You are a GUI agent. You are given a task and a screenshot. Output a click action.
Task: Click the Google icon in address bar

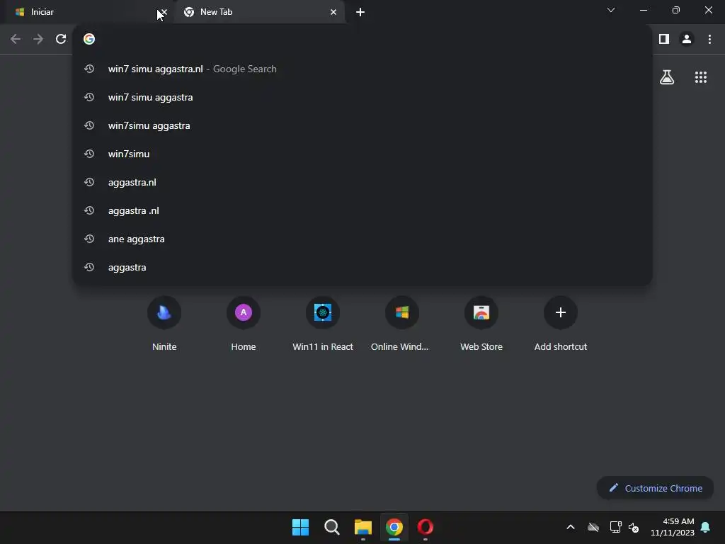(x=89, y=40)
